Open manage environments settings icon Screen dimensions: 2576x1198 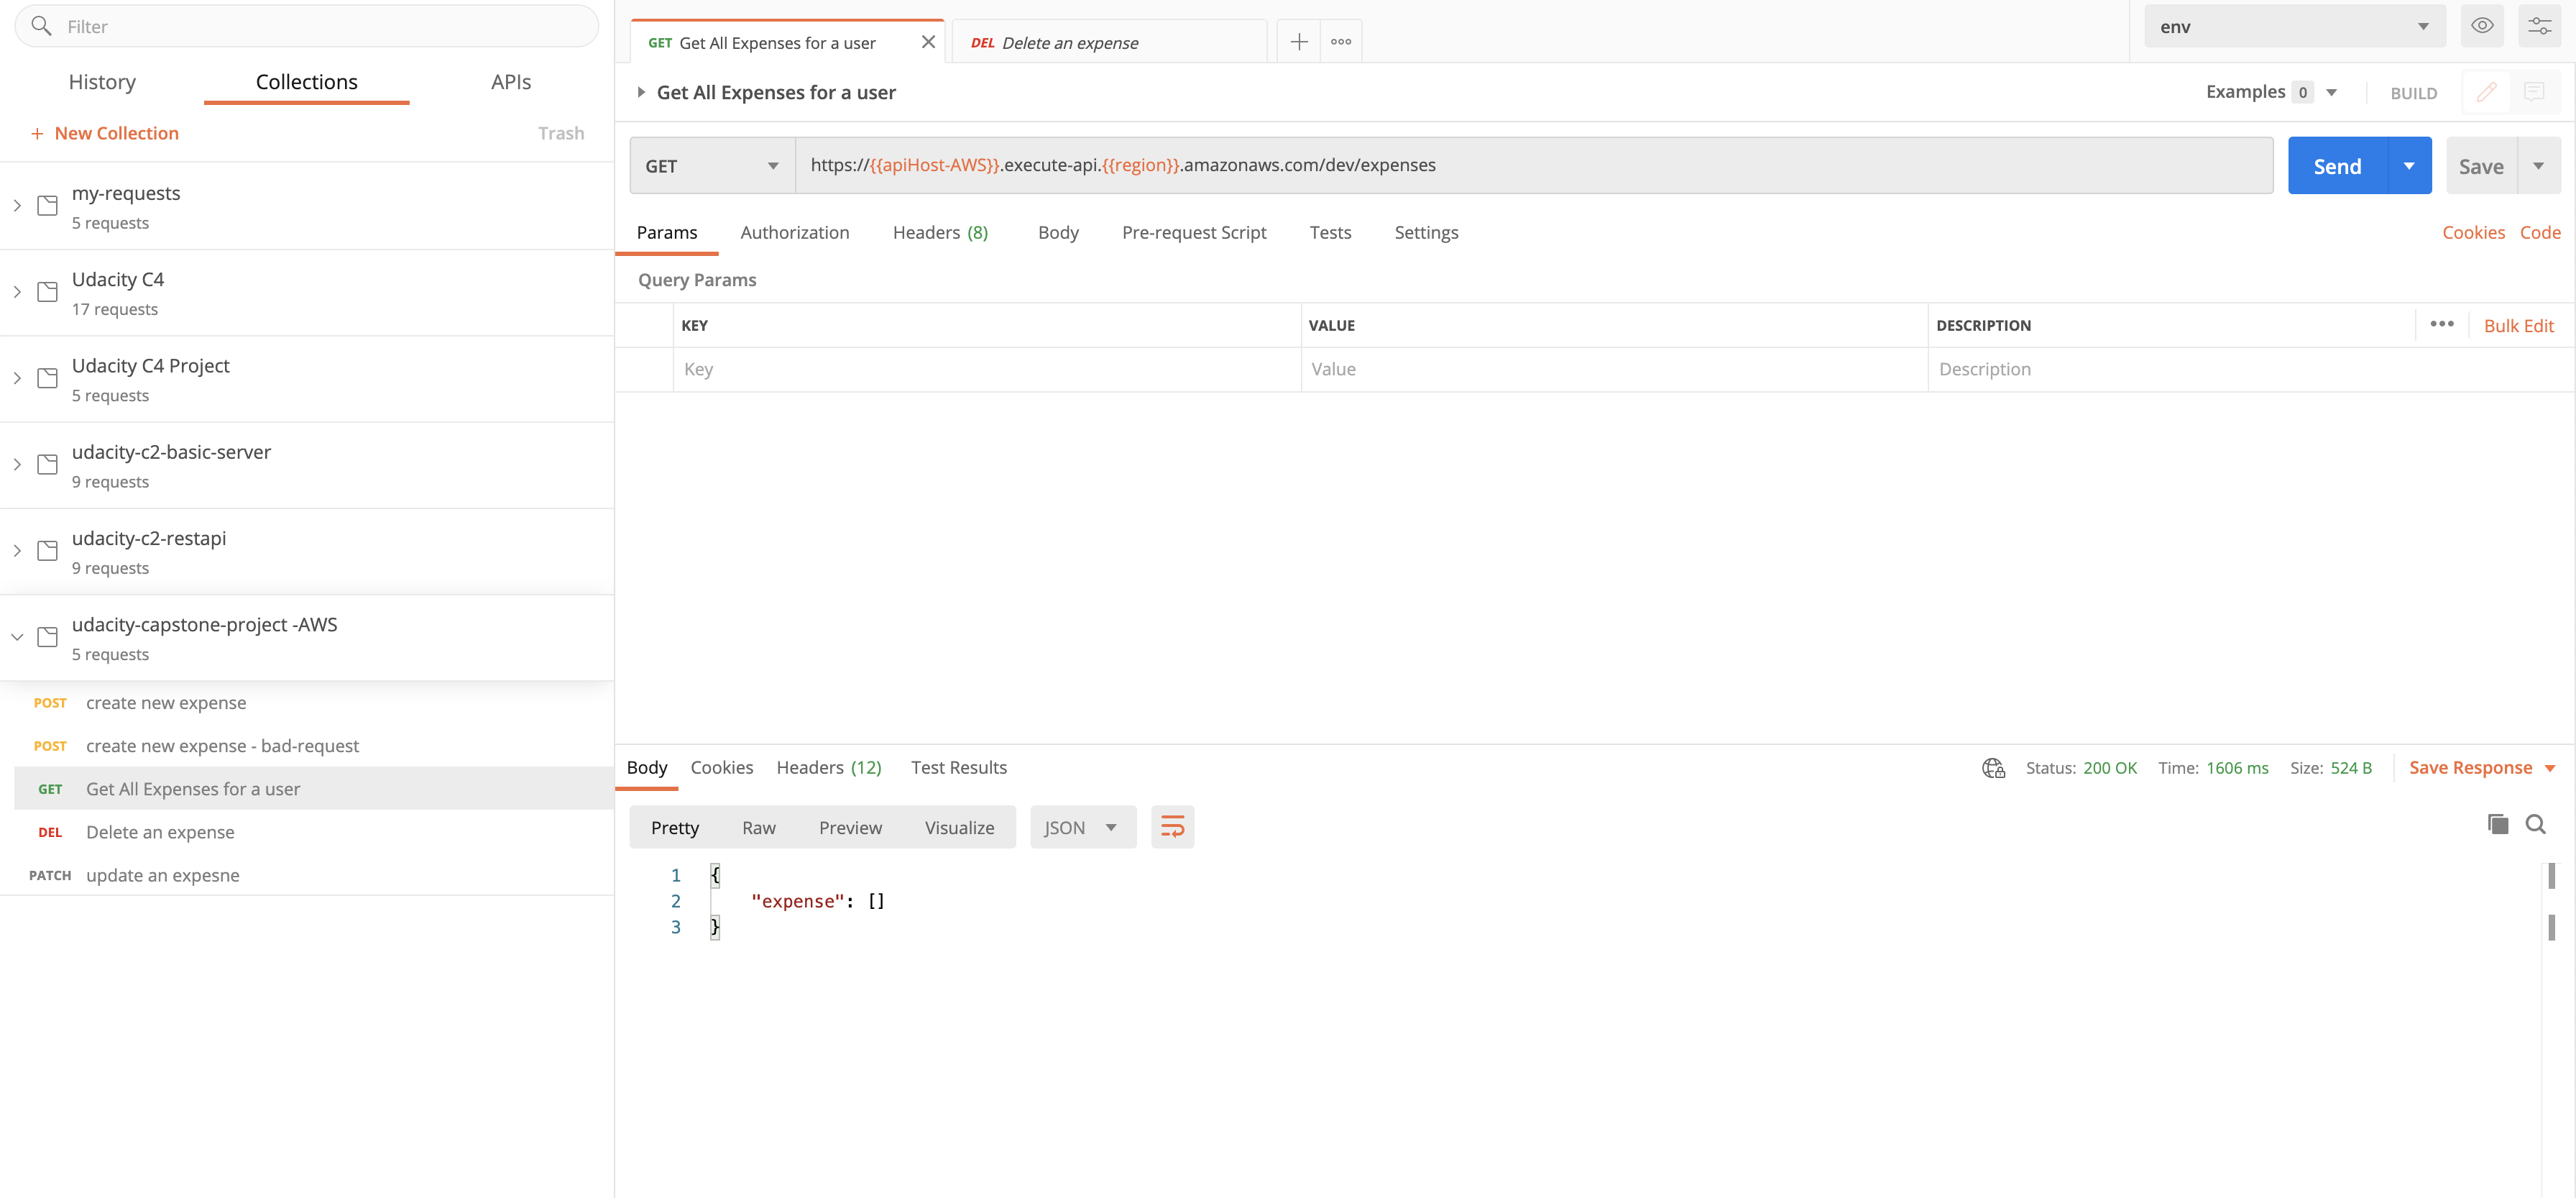coord(2539,26)
